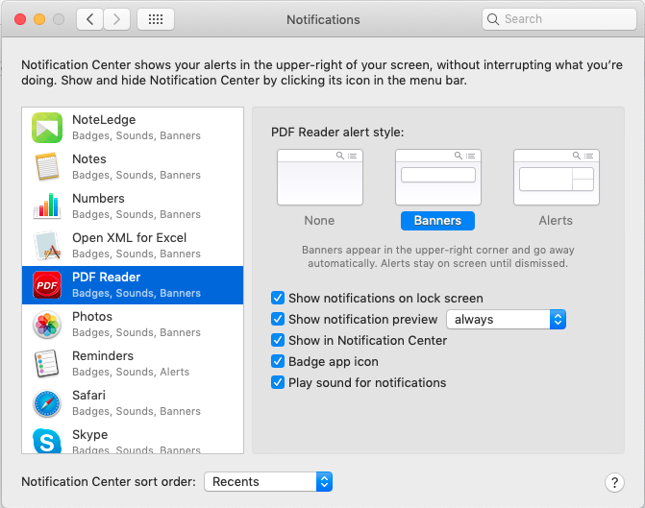Uncheck Show notification preview
The width and height of the screenshot is (645, 508).
click(x=278, y=319)
